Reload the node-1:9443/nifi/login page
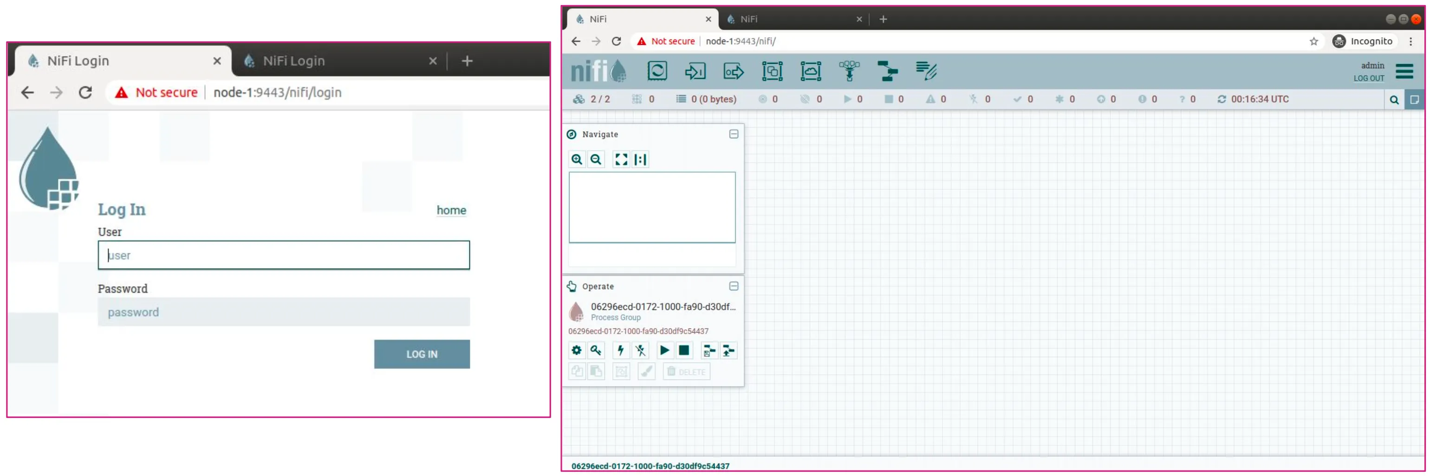Viewport: 1430px width, 476px height. 85,93
